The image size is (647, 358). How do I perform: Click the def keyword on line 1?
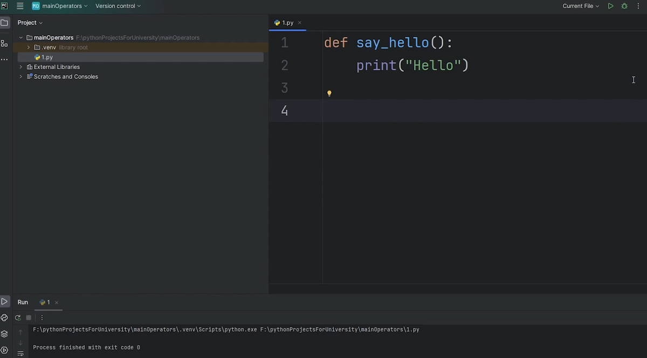click(x=336, y=43)
